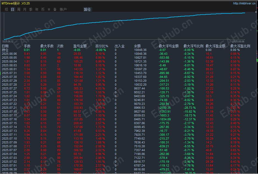Viewport: 258px width, 174px height.
Task: Click the -28.73 % floating loss ratio
Action: click(189, 108)
